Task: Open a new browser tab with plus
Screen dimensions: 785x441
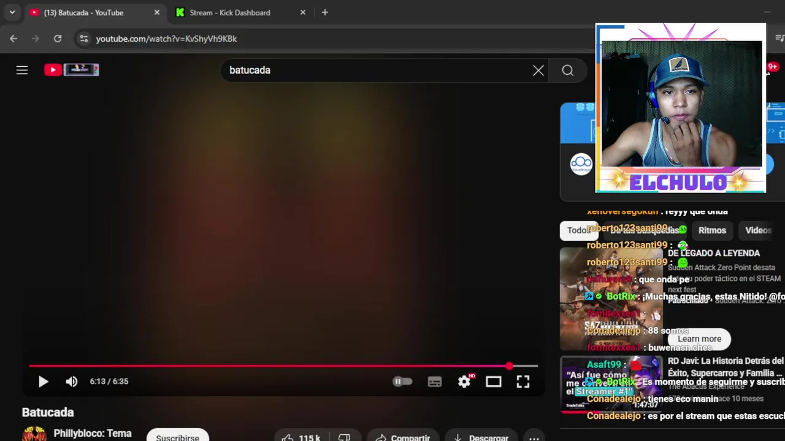Action: pos(325,12)
